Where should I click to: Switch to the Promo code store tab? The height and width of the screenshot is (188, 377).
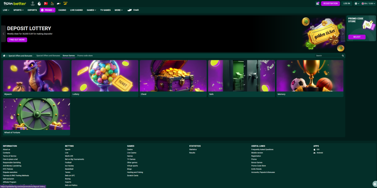click(x=85, y=56)
